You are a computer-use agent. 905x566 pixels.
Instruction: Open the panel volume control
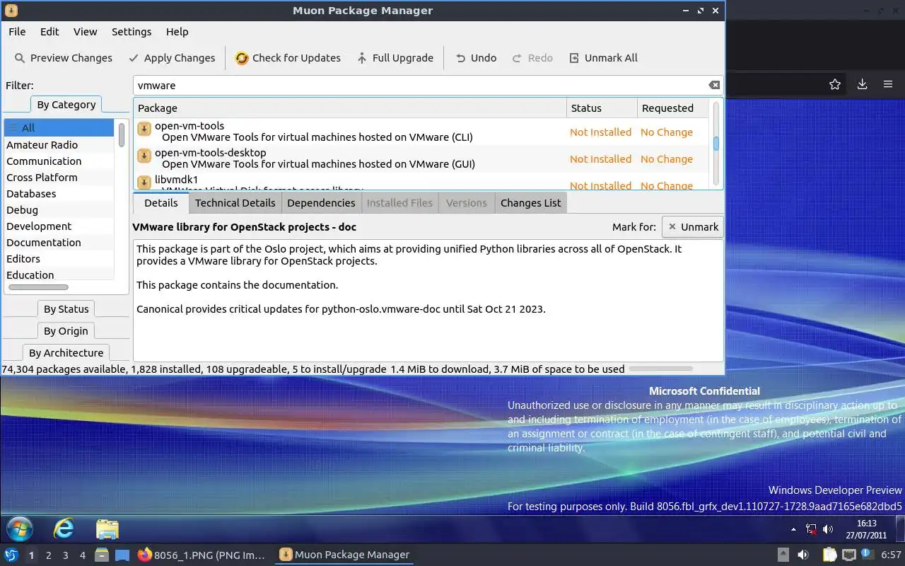[803, 555]
